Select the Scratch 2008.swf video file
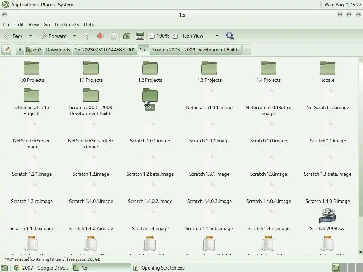The height and width of the screenshot is (272, 363). [x=328, y=220]
